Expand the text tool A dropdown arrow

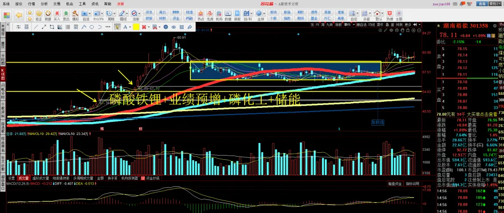(130, 27)
